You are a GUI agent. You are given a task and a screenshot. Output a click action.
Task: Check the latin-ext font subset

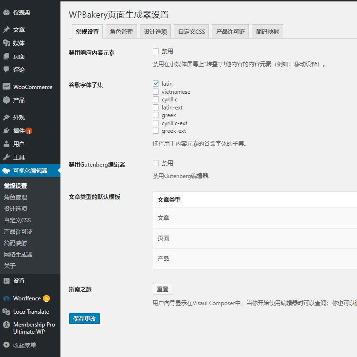point(156,107)
